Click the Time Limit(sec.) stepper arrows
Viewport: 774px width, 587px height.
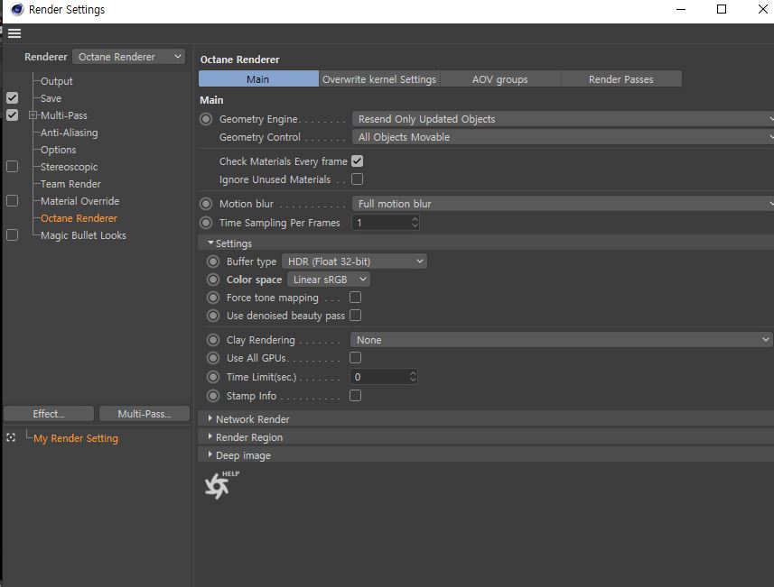click(x=413, y=377)
